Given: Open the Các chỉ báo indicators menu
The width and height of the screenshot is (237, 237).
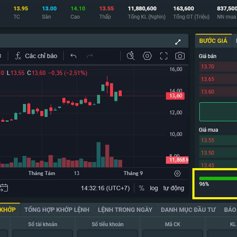Looking at the screenshot, I should point(36,56).
